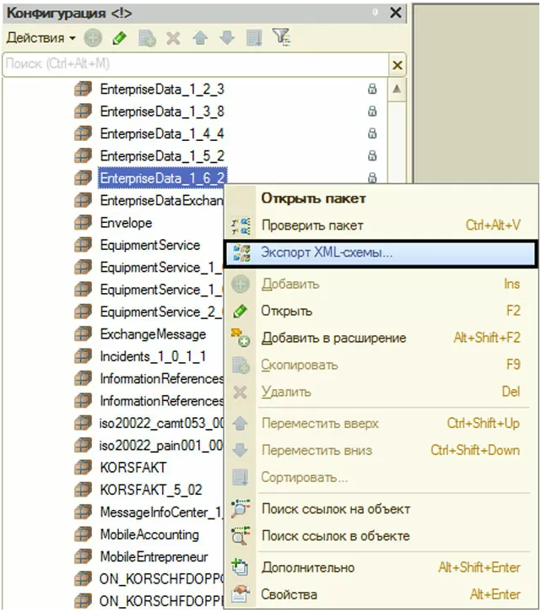Click into the Поиск search field
This screenshot has height=613, width=541.
tap(194, 64)
